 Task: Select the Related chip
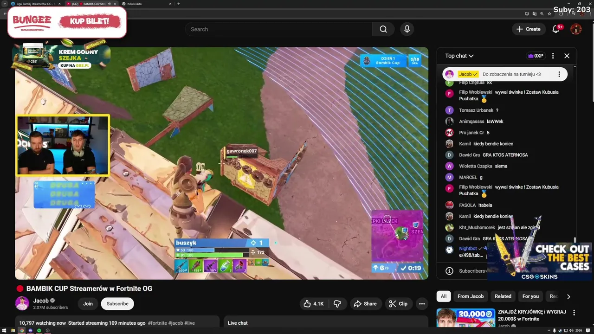pyautogui.click(x=503, y=296)
